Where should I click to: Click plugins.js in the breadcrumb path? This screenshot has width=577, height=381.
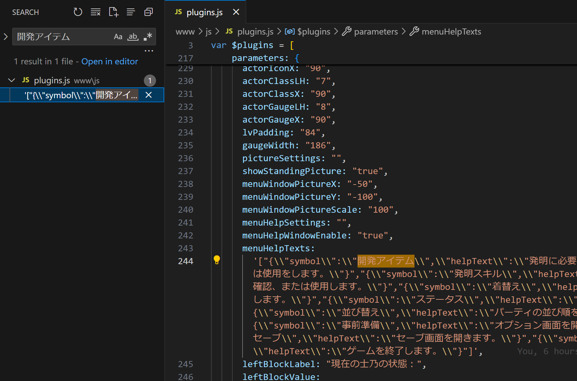click(x=255, y=32)
